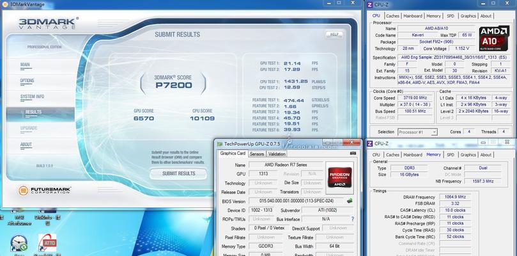
Task: Open the clock-shaped desktop shortcut
Action: tap(19, 243)
